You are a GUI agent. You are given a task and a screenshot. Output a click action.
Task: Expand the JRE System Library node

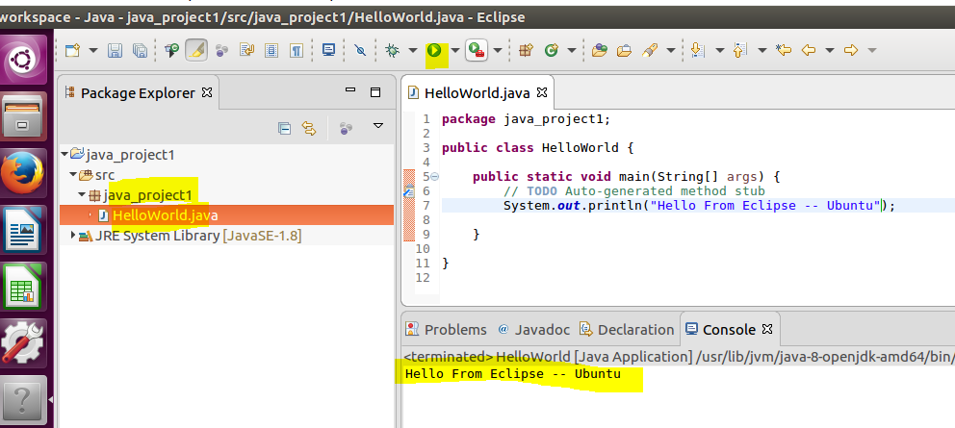[x=74, y=235]
